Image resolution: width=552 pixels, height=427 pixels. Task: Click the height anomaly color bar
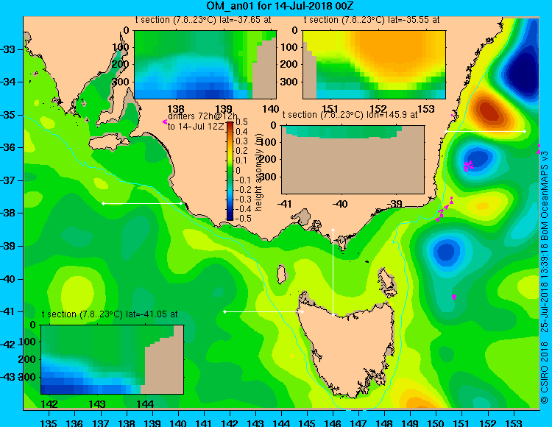(x=230, y=171)
